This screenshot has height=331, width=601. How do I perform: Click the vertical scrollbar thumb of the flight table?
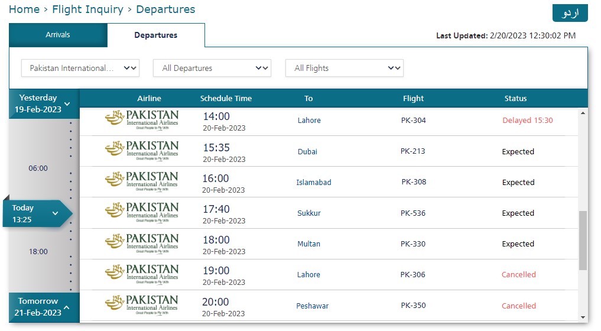(583, 241)
